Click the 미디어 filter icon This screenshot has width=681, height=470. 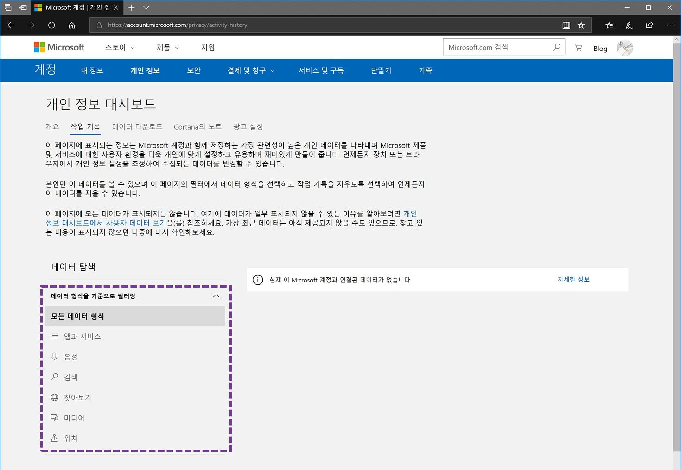(55, 418)
